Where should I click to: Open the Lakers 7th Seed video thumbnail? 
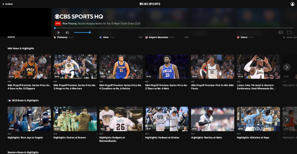[258, 66]
